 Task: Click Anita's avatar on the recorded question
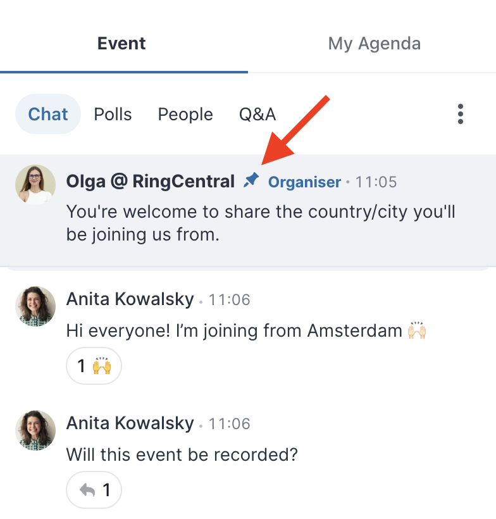35,430
